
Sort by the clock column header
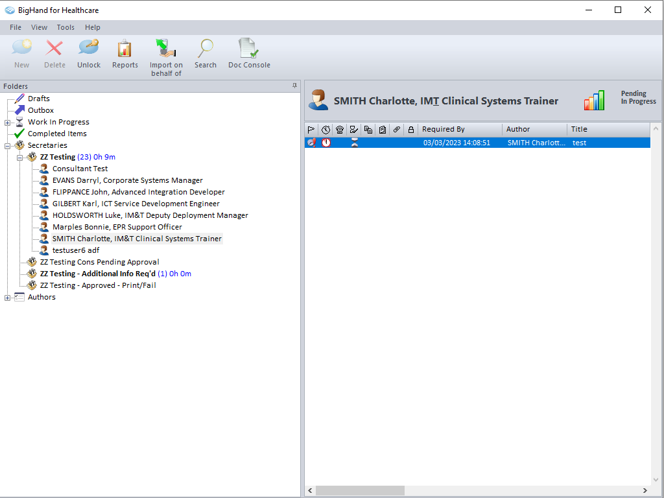click(326, 130)
